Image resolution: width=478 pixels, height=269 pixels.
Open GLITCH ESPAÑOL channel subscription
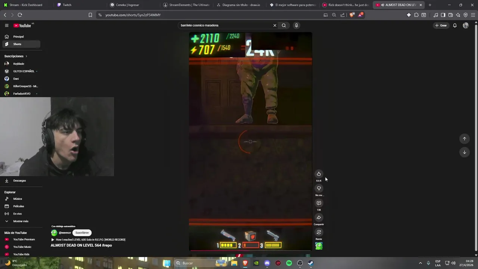tap(21, 71)
